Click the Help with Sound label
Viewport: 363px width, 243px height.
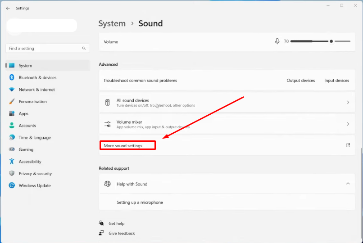coord(132,184)
